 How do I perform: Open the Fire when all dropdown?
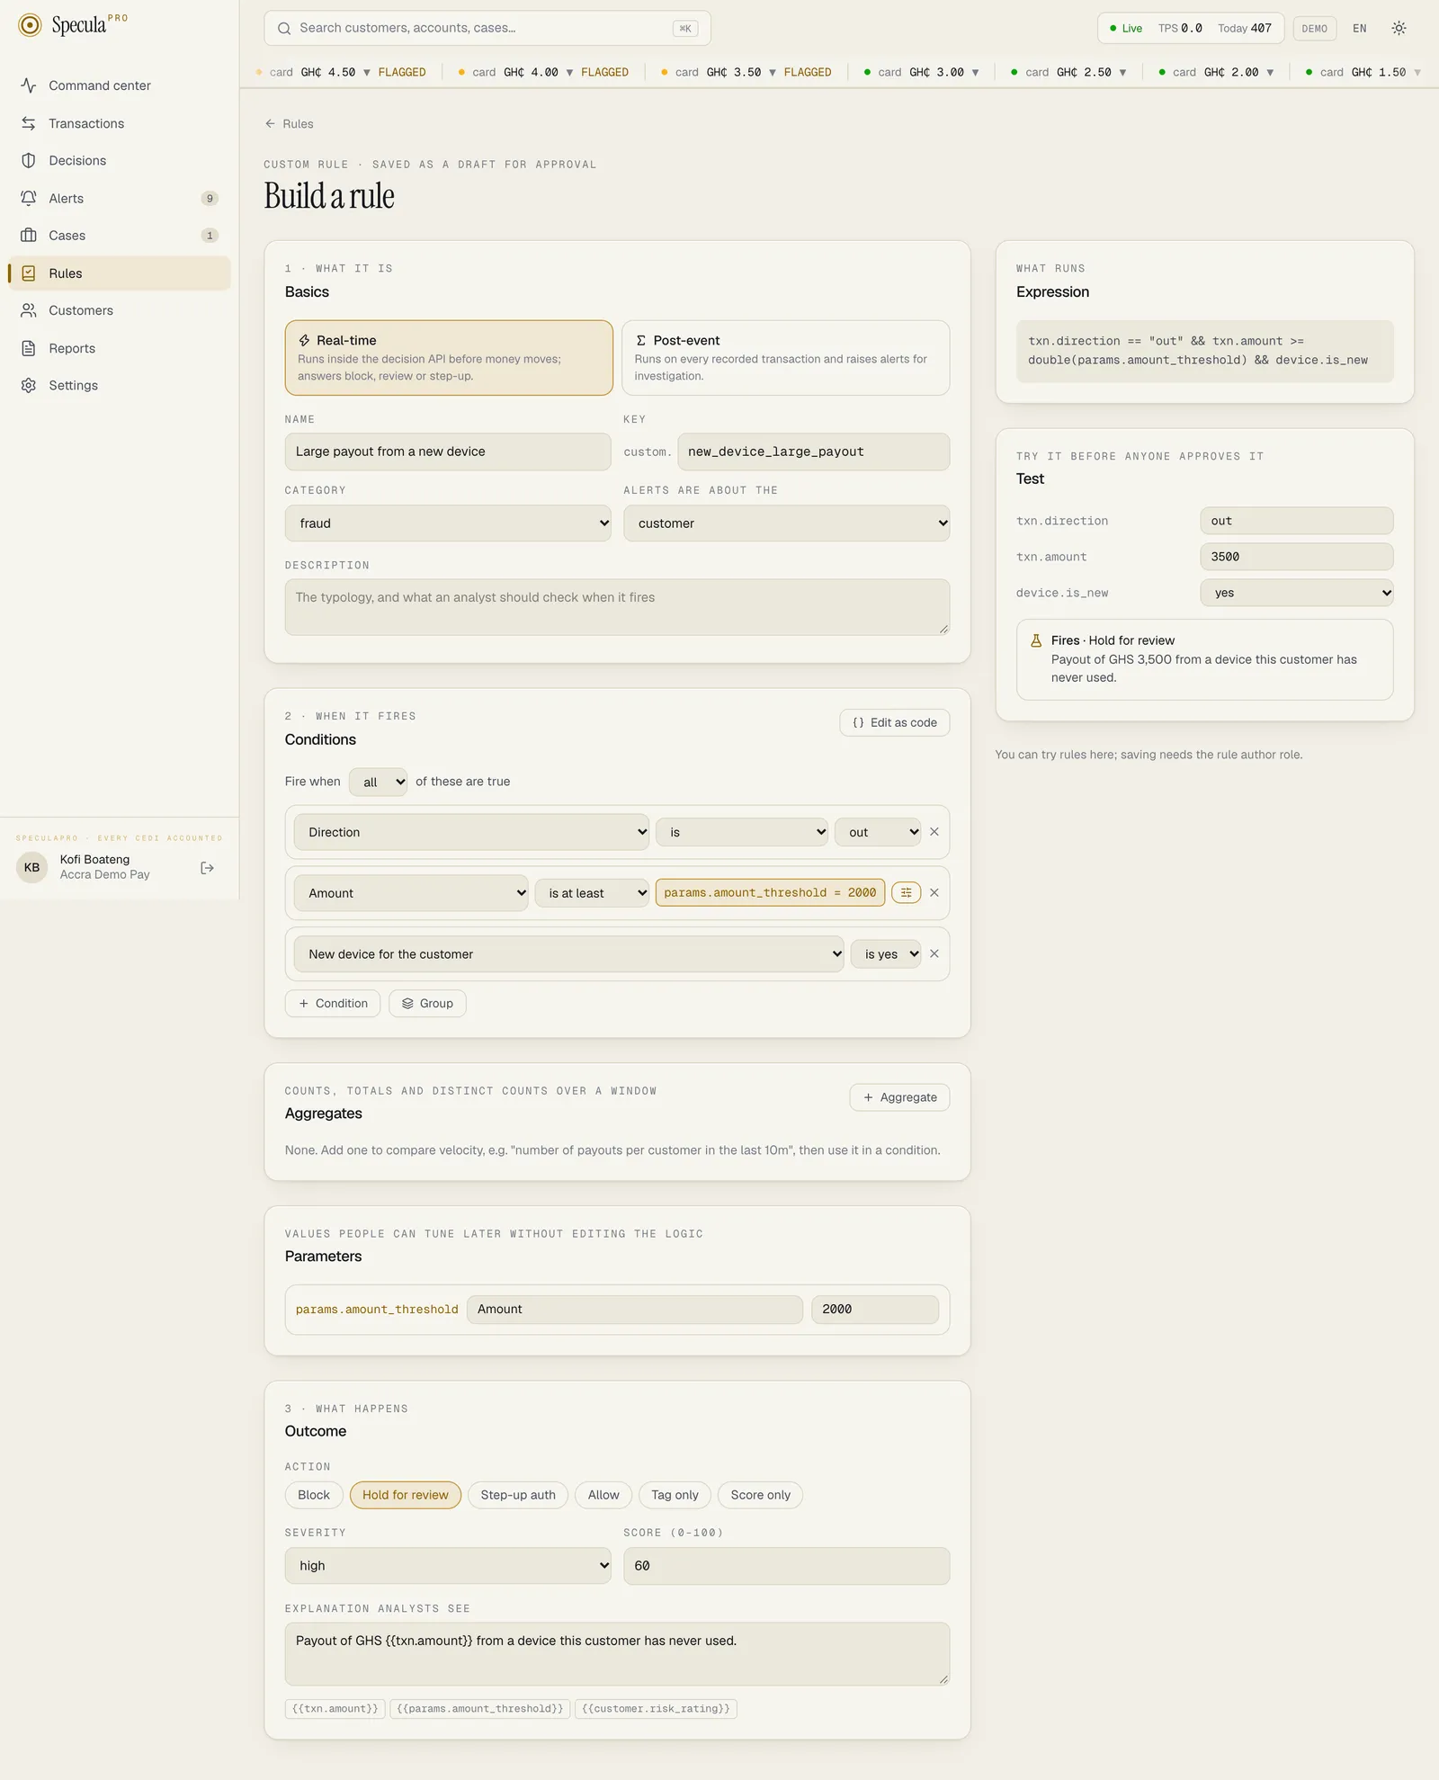click(x=378, y=782)
